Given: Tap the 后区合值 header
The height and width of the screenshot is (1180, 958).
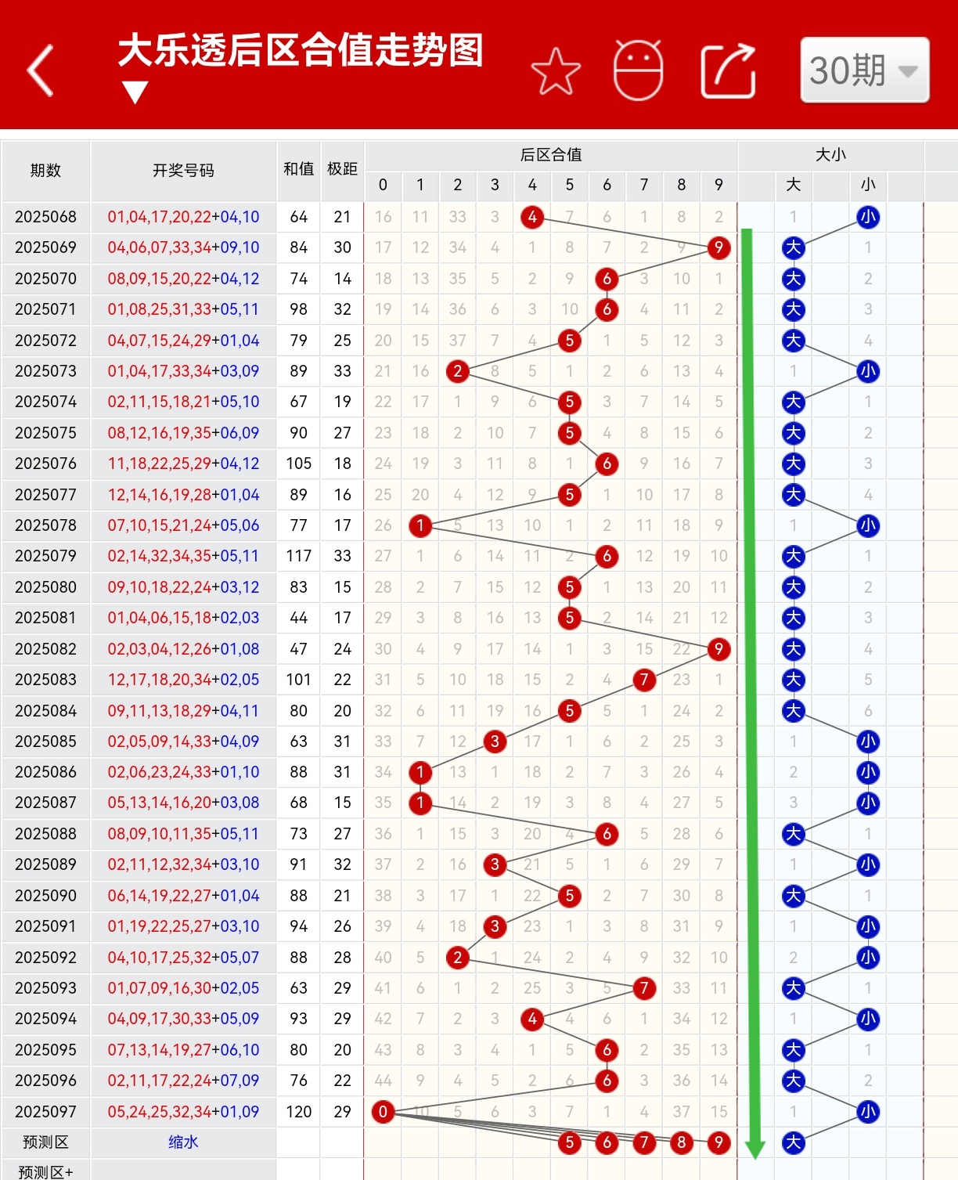Looking at the screenshot, I should click(x=551, y=155).
